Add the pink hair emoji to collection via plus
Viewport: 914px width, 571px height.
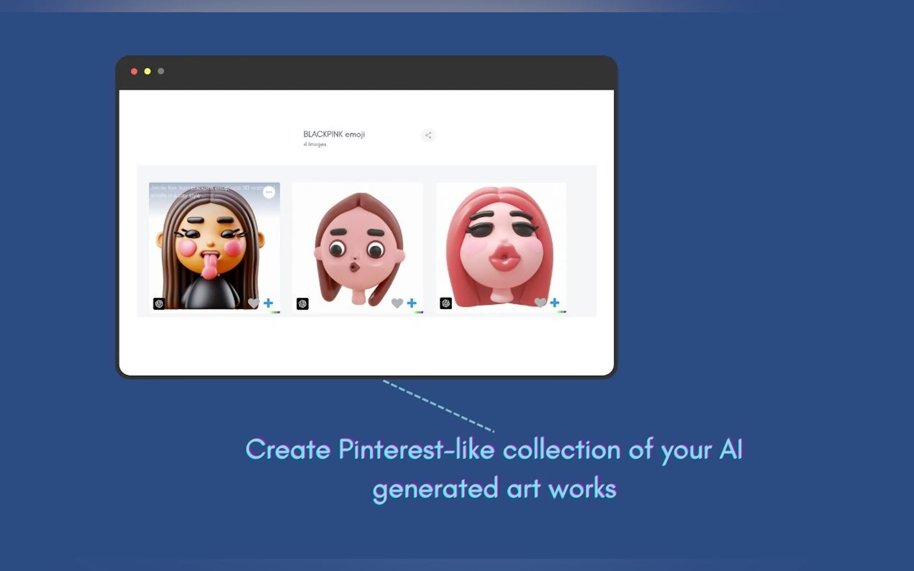[x=555, y=302]
